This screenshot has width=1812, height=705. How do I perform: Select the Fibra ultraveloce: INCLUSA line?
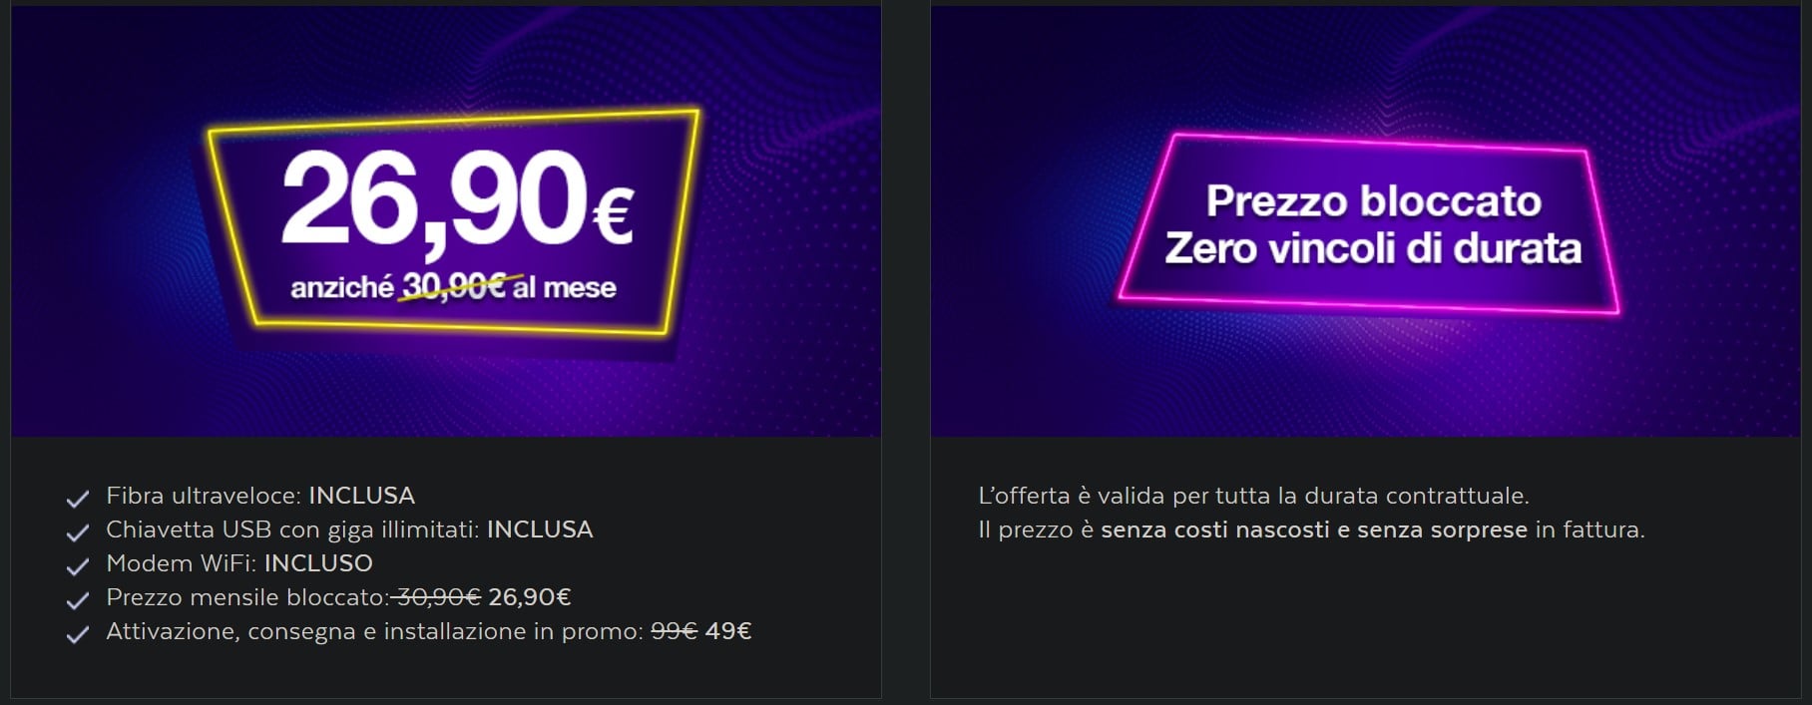click(x=260, y=496)
